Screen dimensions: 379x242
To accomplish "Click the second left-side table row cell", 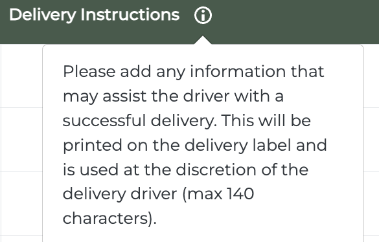I will (22, 140).
